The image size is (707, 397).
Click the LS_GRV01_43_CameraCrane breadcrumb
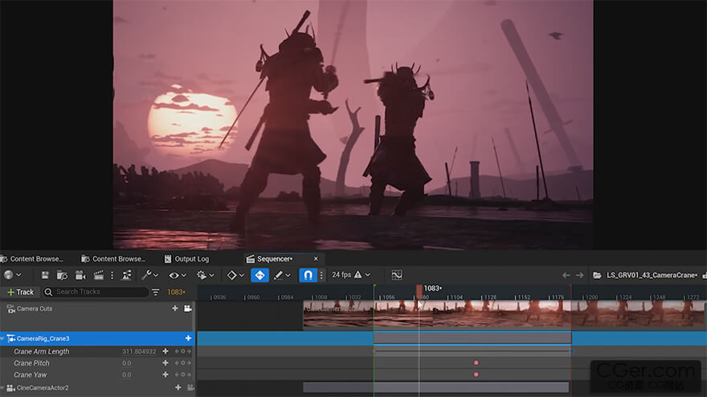(652, 275)
